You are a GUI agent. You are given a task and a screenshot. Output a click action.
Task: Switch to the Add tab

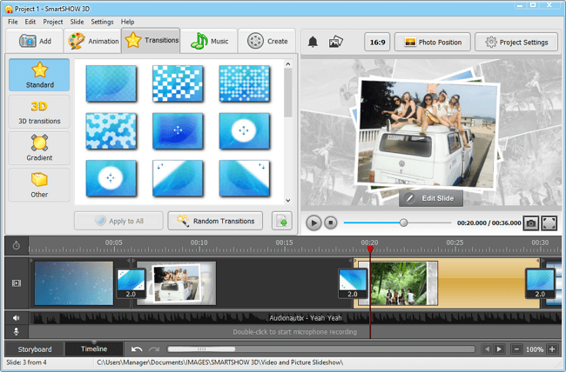35,41
